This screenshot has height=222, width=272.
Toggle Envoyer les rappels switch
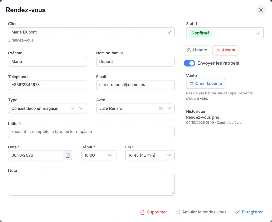point(189,63)
